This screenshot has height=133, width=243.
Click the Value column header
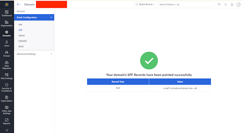coord(180,82)
